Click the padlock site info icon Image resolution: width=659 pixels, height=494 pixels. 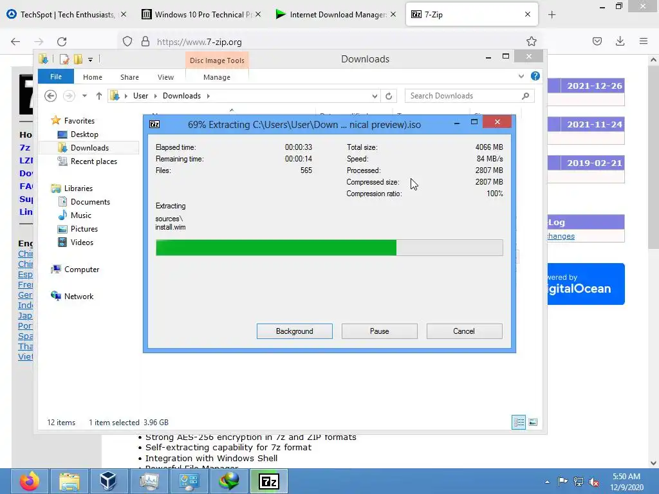145,42
